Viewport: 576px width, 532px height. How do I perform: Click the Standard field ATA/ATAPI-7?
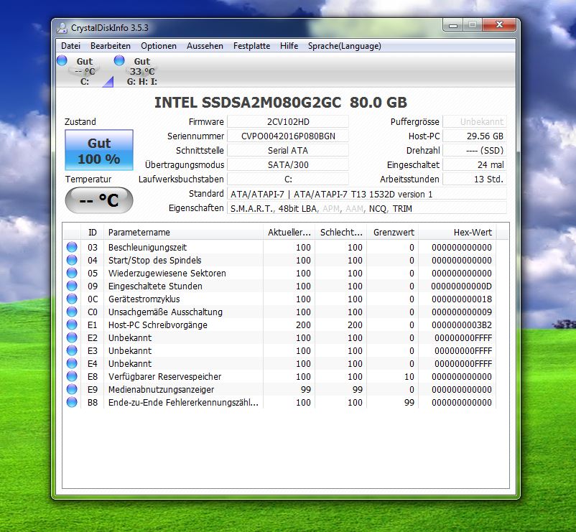(367, 194)
